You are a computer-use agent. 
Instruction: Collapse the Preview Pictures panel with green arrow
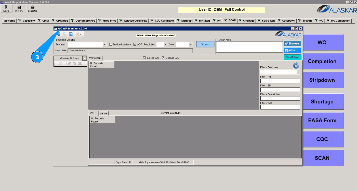[x=84, y=58]
